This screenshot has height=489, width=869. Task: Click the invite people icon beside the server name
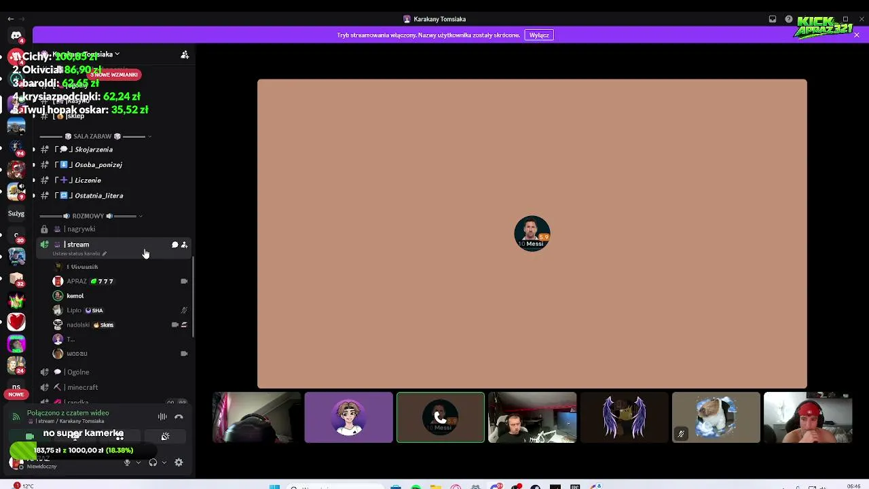tap(185, 54)
